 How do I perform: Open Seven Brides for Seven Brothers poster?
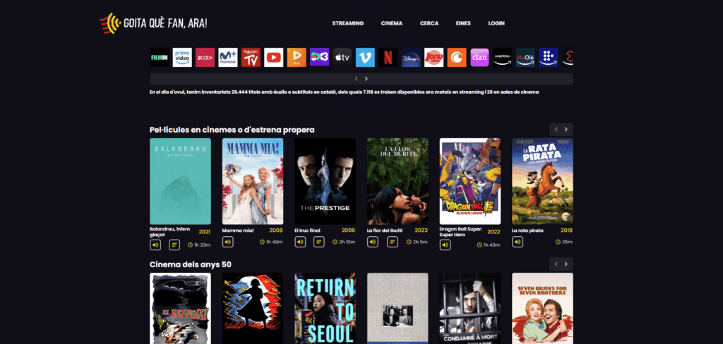coord(542,309)
